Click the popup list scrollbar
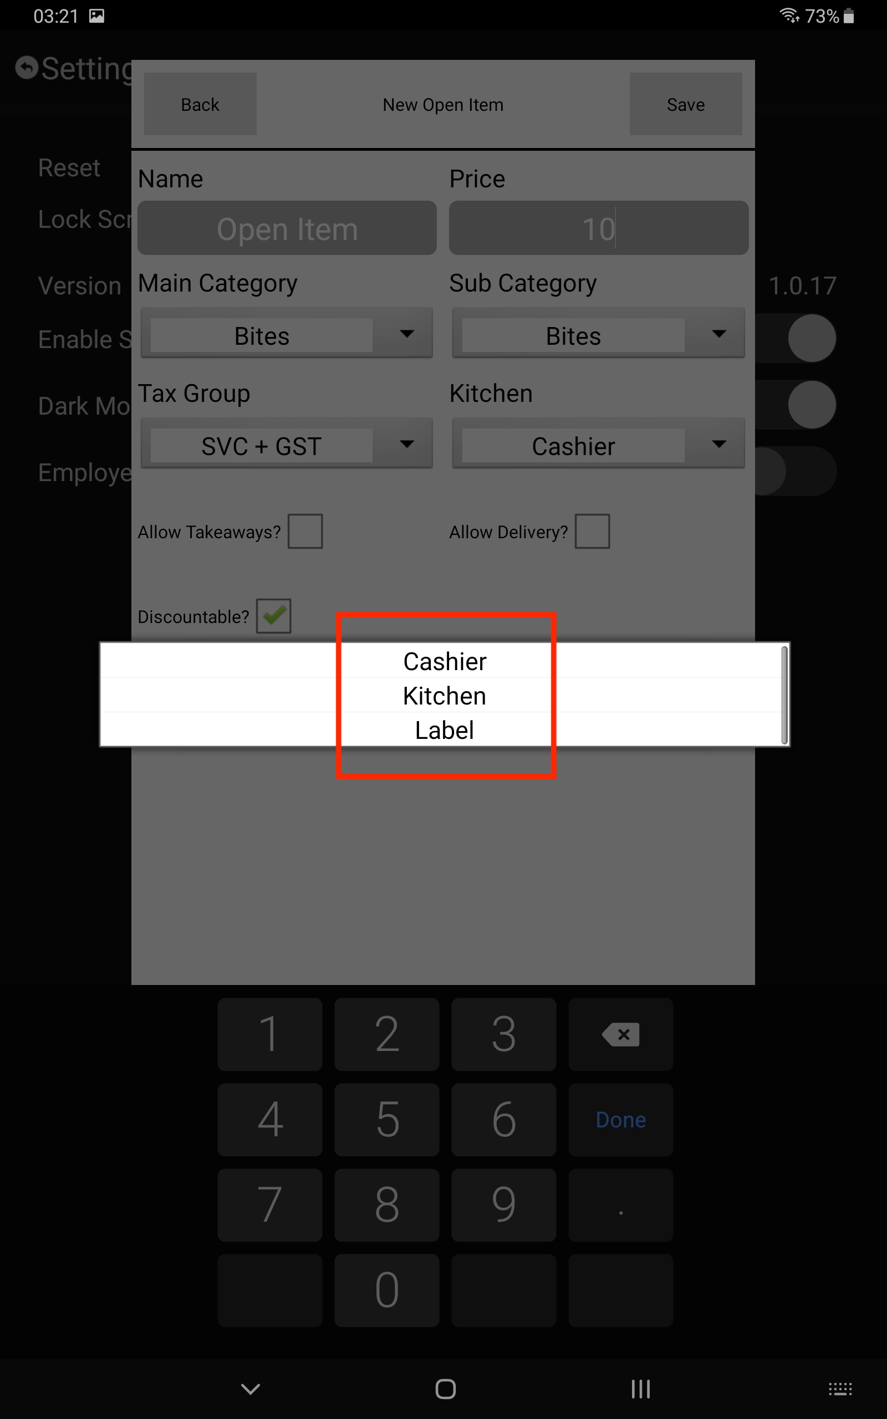The height and width of the screenshot is (1419, 887). click(784, 695)
